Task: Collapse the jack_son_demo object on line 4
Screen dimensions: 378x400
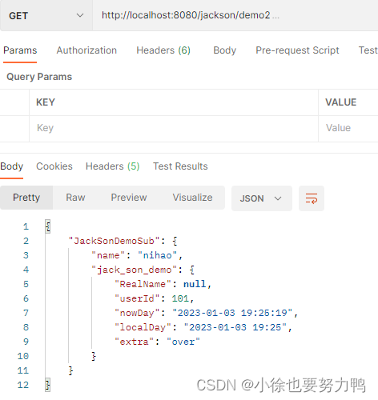Action: (x=192, y=270)
